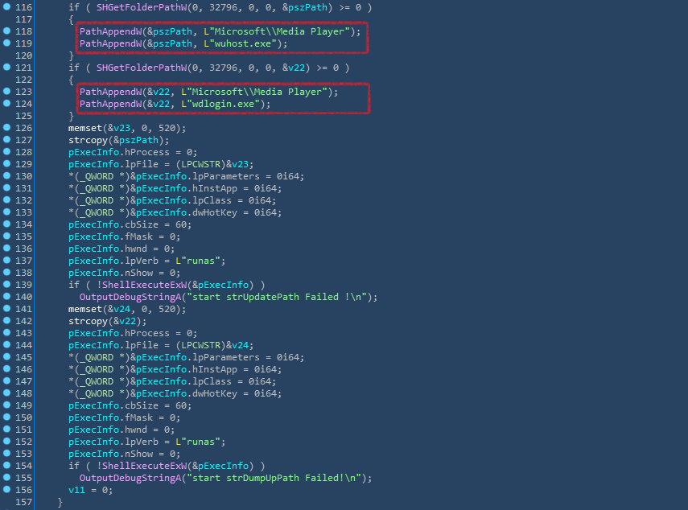The height and width of the screenshot is (510, 688).
Task: Click the breakpoint dot on line 155
Action: coord(6,477)
